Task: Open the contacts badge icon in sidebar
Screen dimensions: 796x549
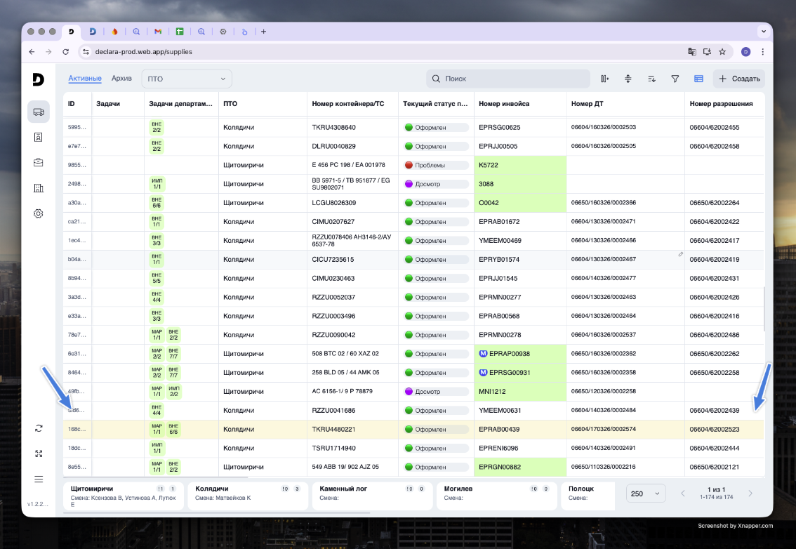Action: pyautogui.click(x=39, y=137)
